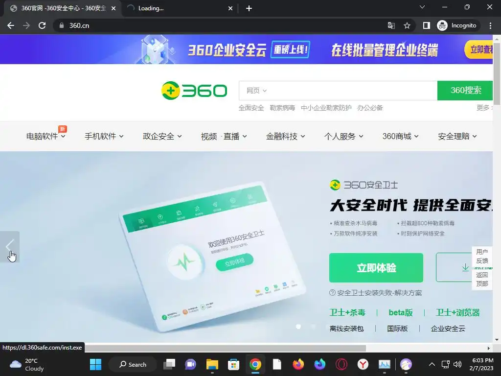
Task: Open Microsoft Store from the taskbar
Action: click(x=233, y=364)
